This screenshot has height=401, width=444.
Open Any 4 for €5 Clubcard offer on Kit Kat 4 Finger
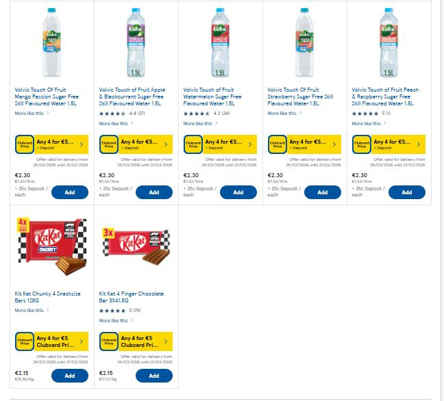(x=145, y=341)
